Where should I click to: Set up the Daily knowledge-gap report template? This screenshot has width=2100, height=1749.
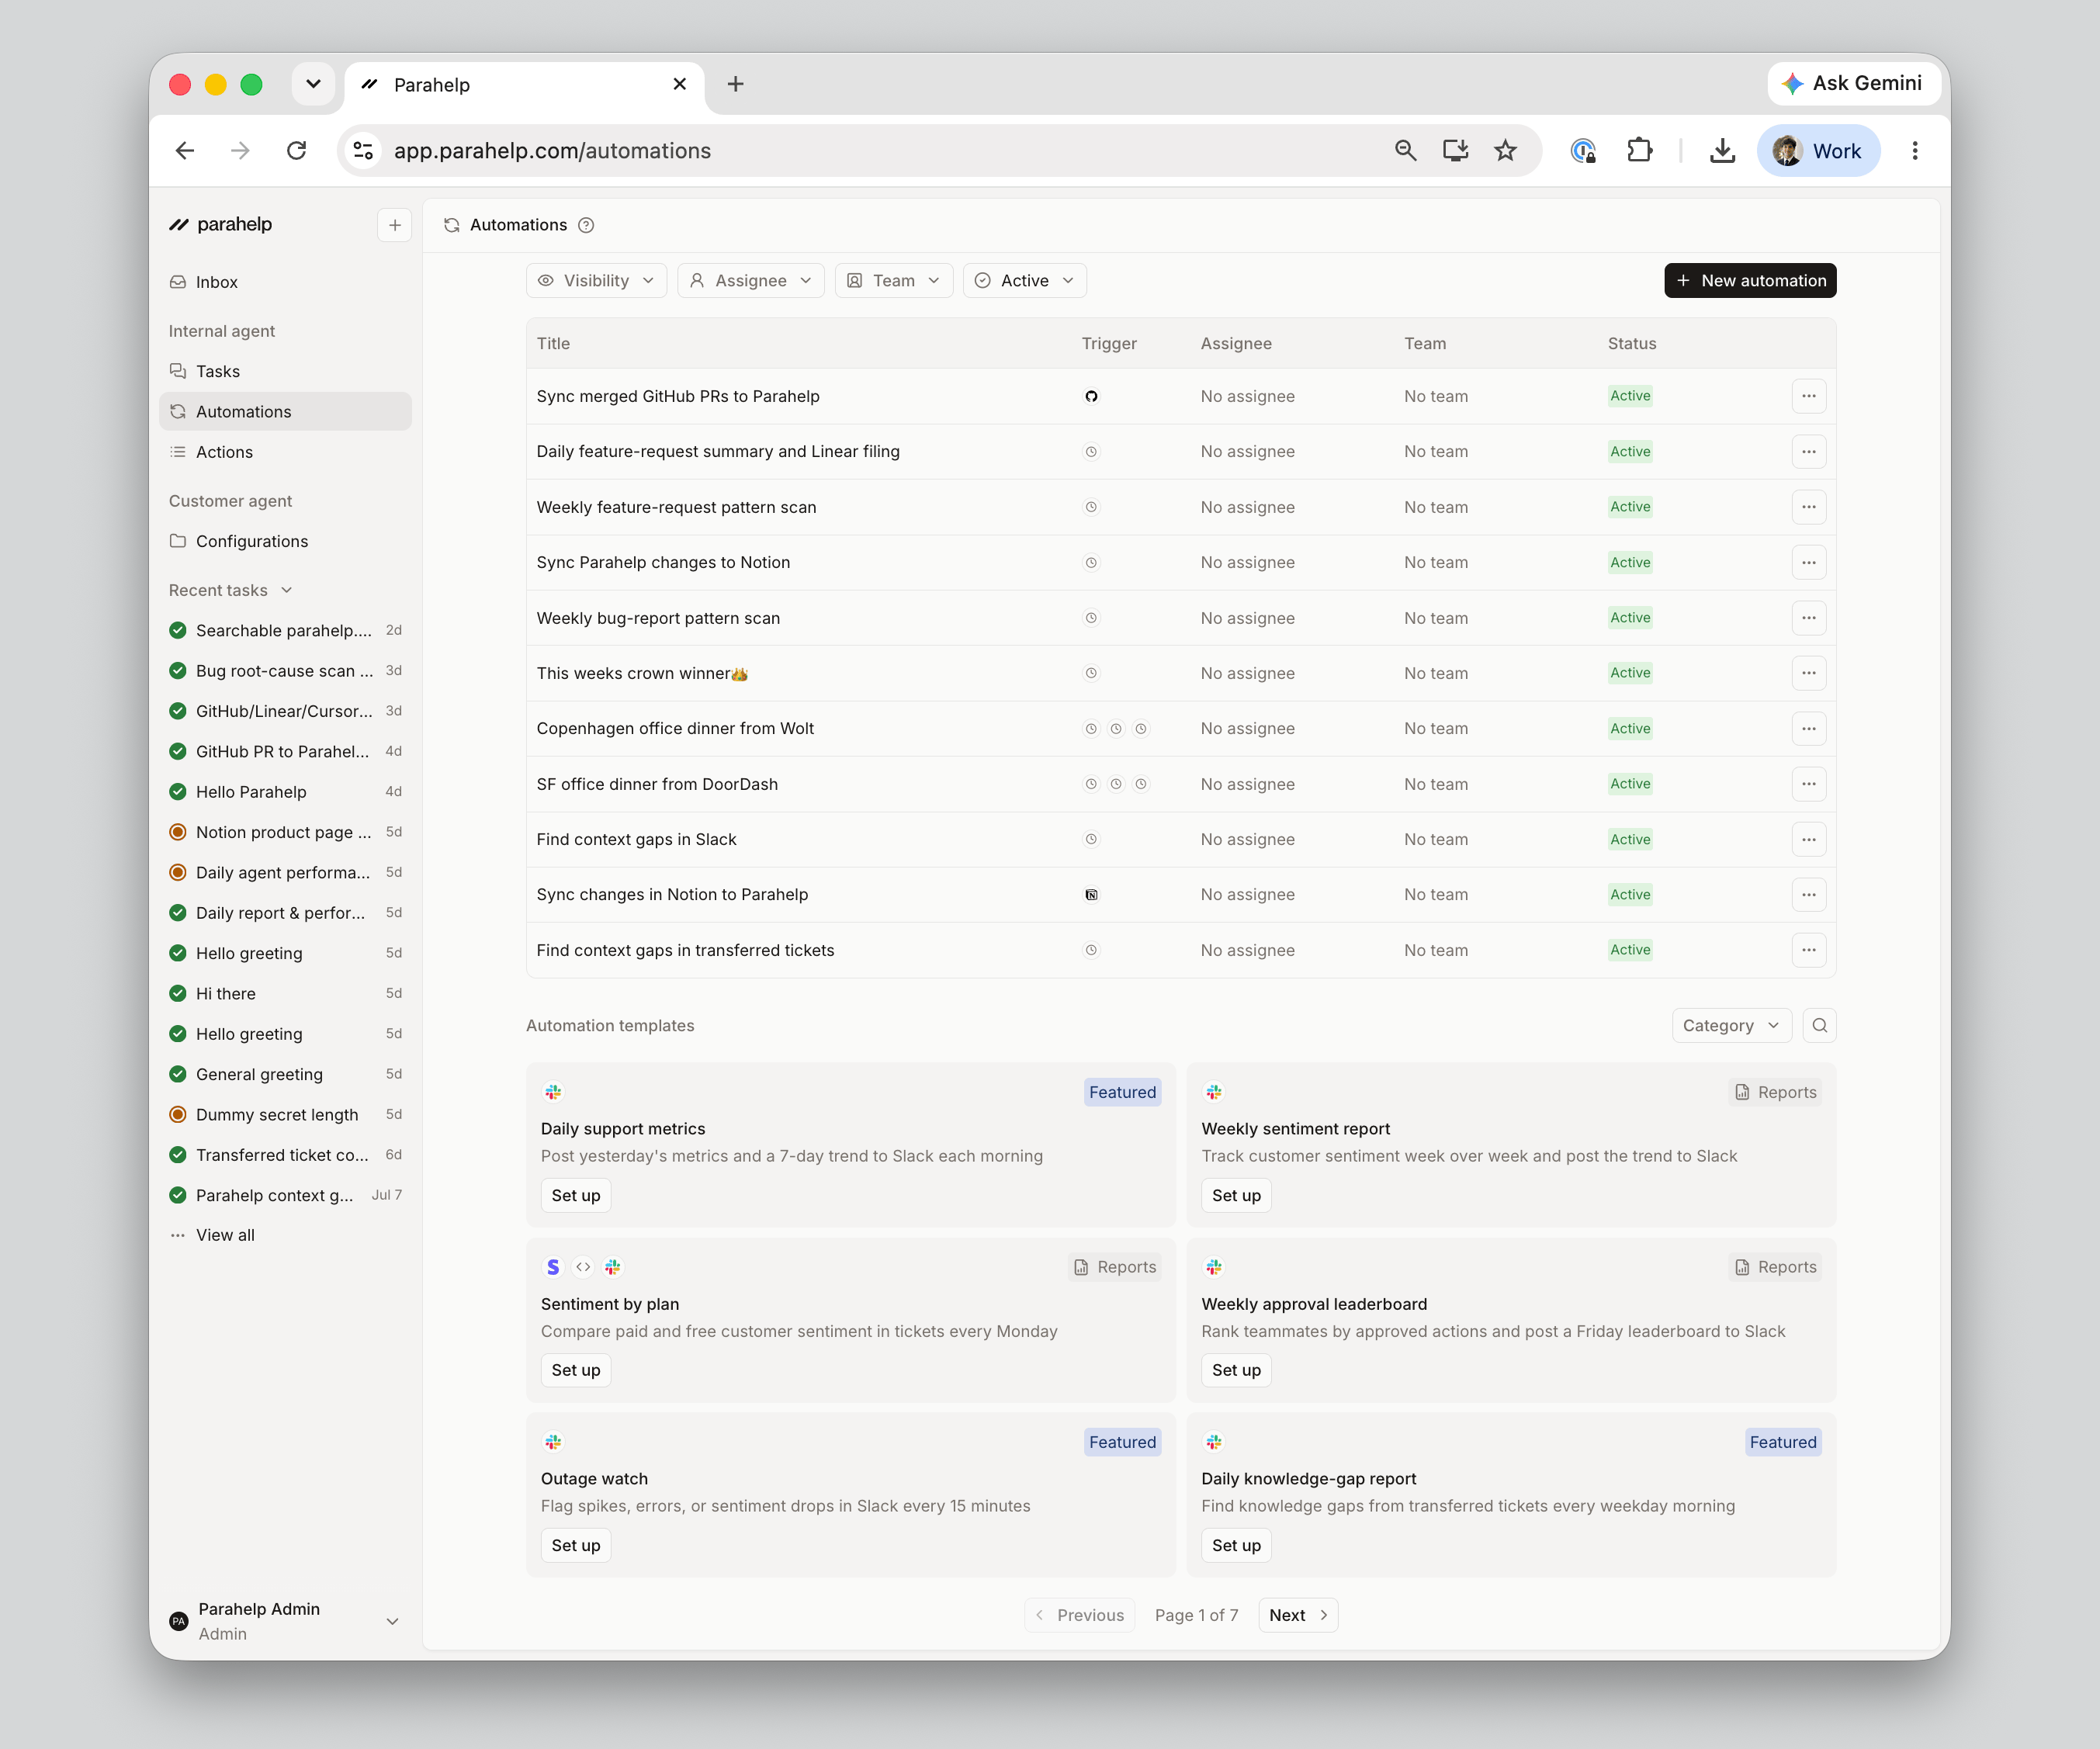coord(1236,1545)
